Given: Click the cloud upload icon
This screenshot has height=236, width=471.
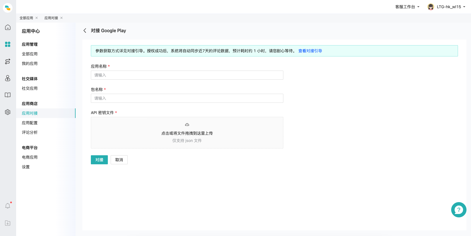Looking at the screenshot, I should tap(187, 125).
